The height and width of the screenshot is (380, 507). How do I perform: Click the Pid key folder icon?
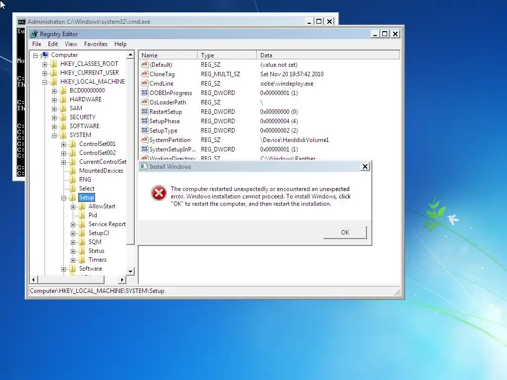tap(82, 215)
